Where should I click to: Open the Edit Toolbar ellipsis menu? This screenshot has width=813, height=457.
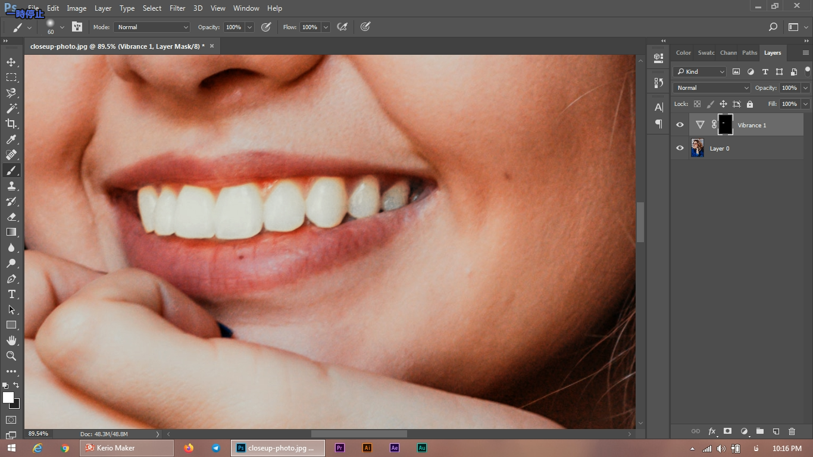(x=11, y=371)
